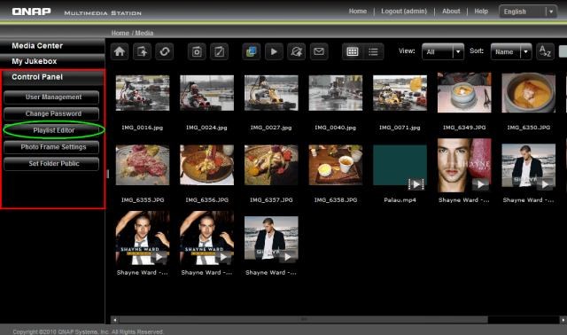Viewport: 567px width, 335px height.
Task: Select the IMG_0027.jpg go-kart photo
Action: [x=271, y=93]
